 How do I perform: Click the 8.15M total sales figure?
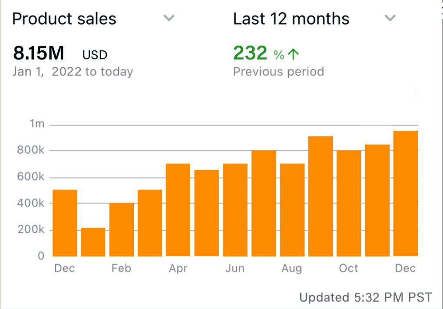(x=39, y=53)
